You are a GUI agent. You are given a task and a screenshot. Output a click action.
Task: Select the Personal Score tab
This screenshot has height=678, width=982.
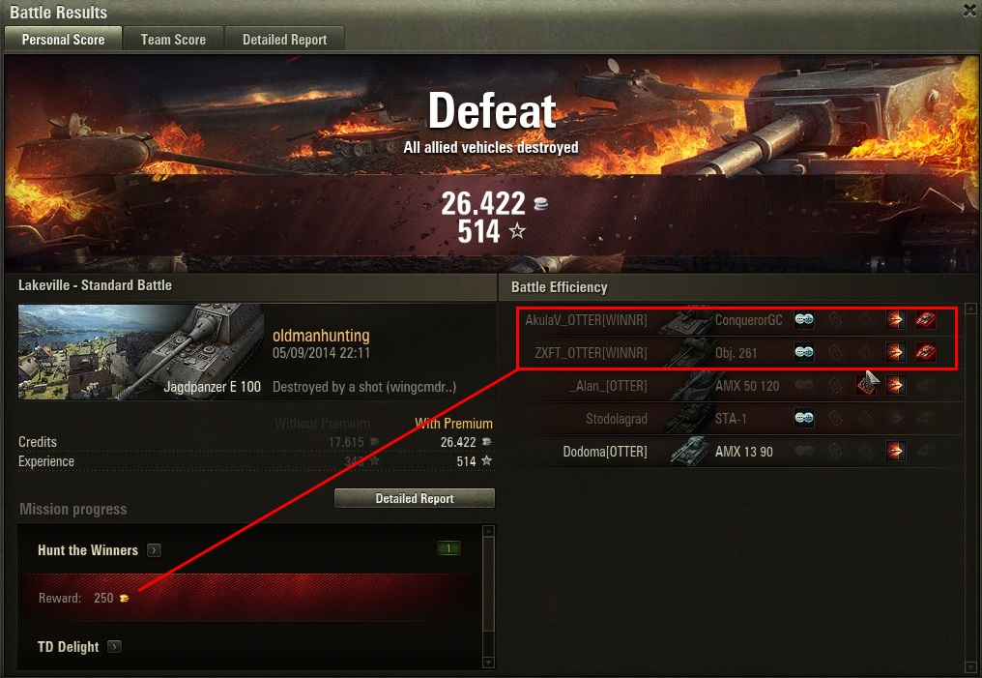63,40
